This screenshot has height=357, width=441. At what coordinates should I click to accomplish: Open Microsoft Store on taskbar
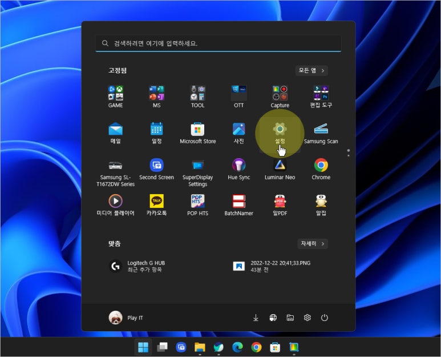tap(275, 347)
